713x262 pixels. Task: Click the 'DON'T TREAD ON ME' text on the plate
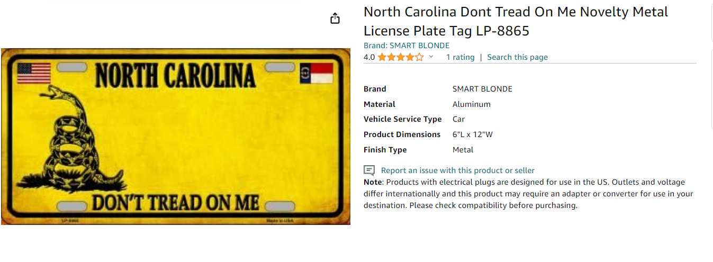coord(175,203)
